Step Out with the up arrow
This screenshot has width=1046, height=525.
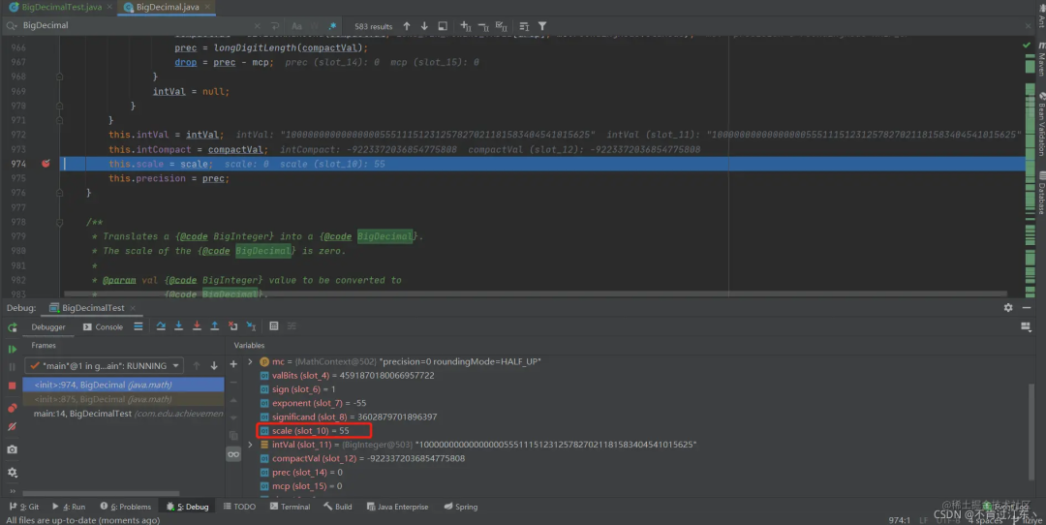pos(215,326)
